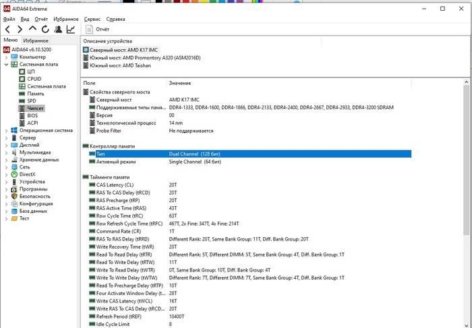Click the Безопасность shield icon
Viewport: 472px width, 328px height.
14,196
